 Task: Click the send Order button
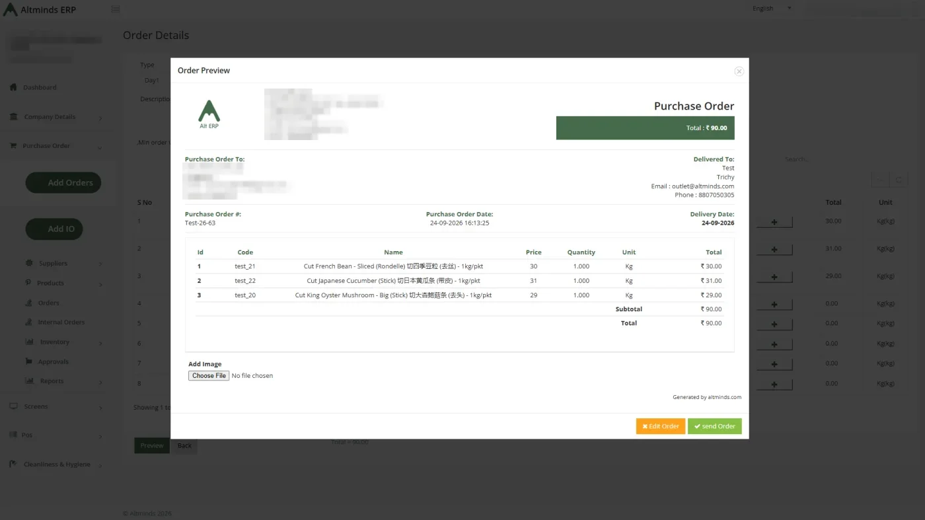[x=715, y=426]
